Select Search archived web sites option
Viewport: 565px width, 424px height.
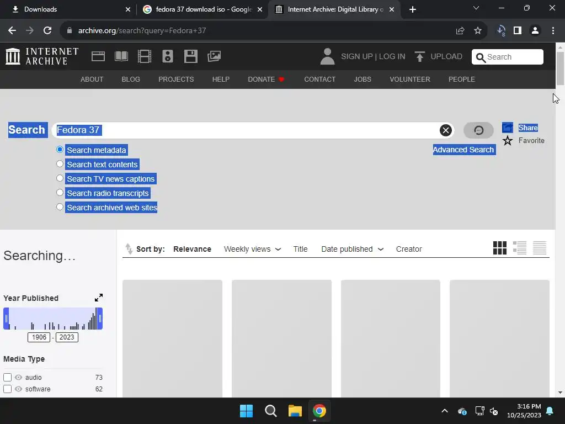point(60,207)
